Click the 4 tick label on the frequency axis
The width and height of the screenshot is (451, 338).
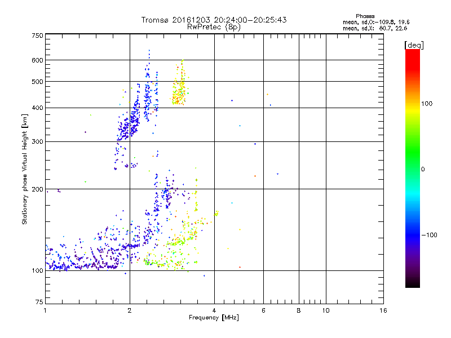[x=214, y=310]
